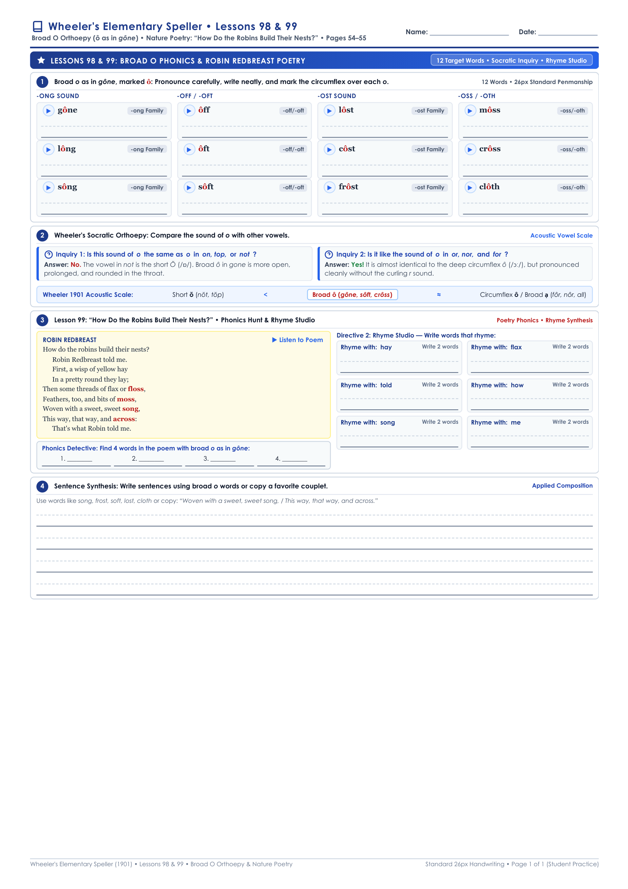Viewport: 628px width, 889px height.
Task: Select the Applied Composition label
Action: point(562,485)
